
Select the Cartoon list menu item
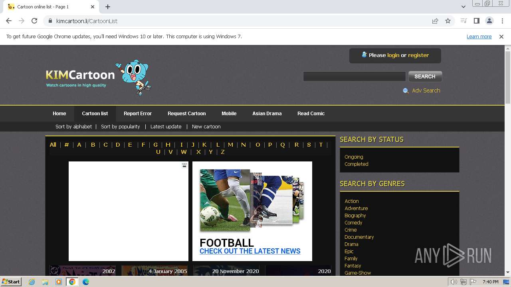tap(95, 114)
